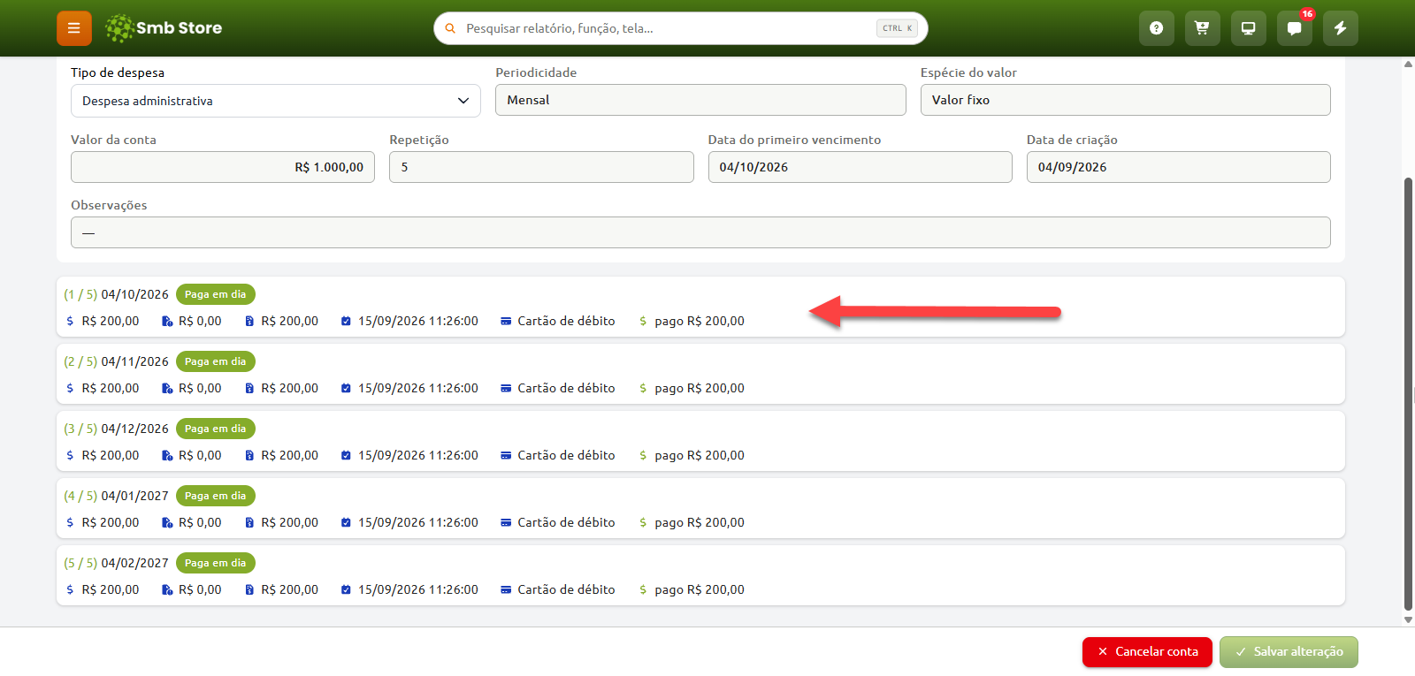The image size is (1415, 676).
Task: Click the (2 / 5) installment counter
Action: coord(80,361)
